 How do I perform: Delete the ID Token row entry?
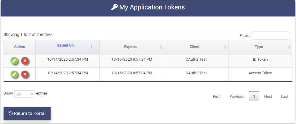click(25, 61)
